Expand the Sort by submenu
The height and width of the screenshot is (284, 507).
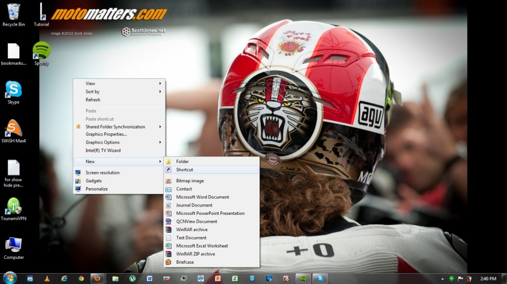click(119, 92)
